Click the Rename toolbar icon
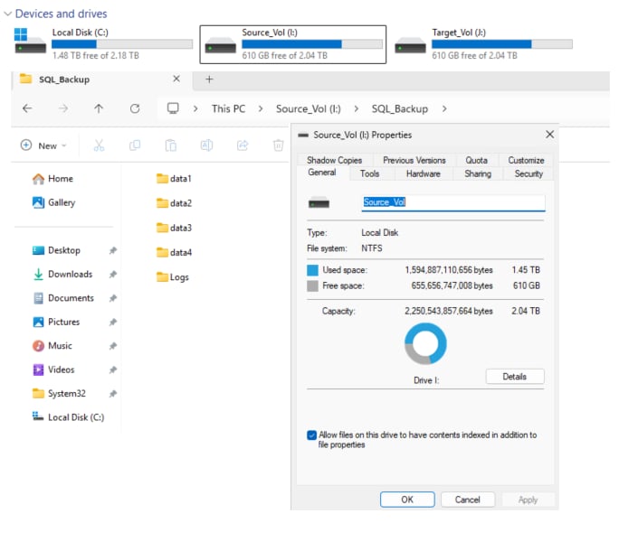The image size is (619, 533). tap(206, 145)
